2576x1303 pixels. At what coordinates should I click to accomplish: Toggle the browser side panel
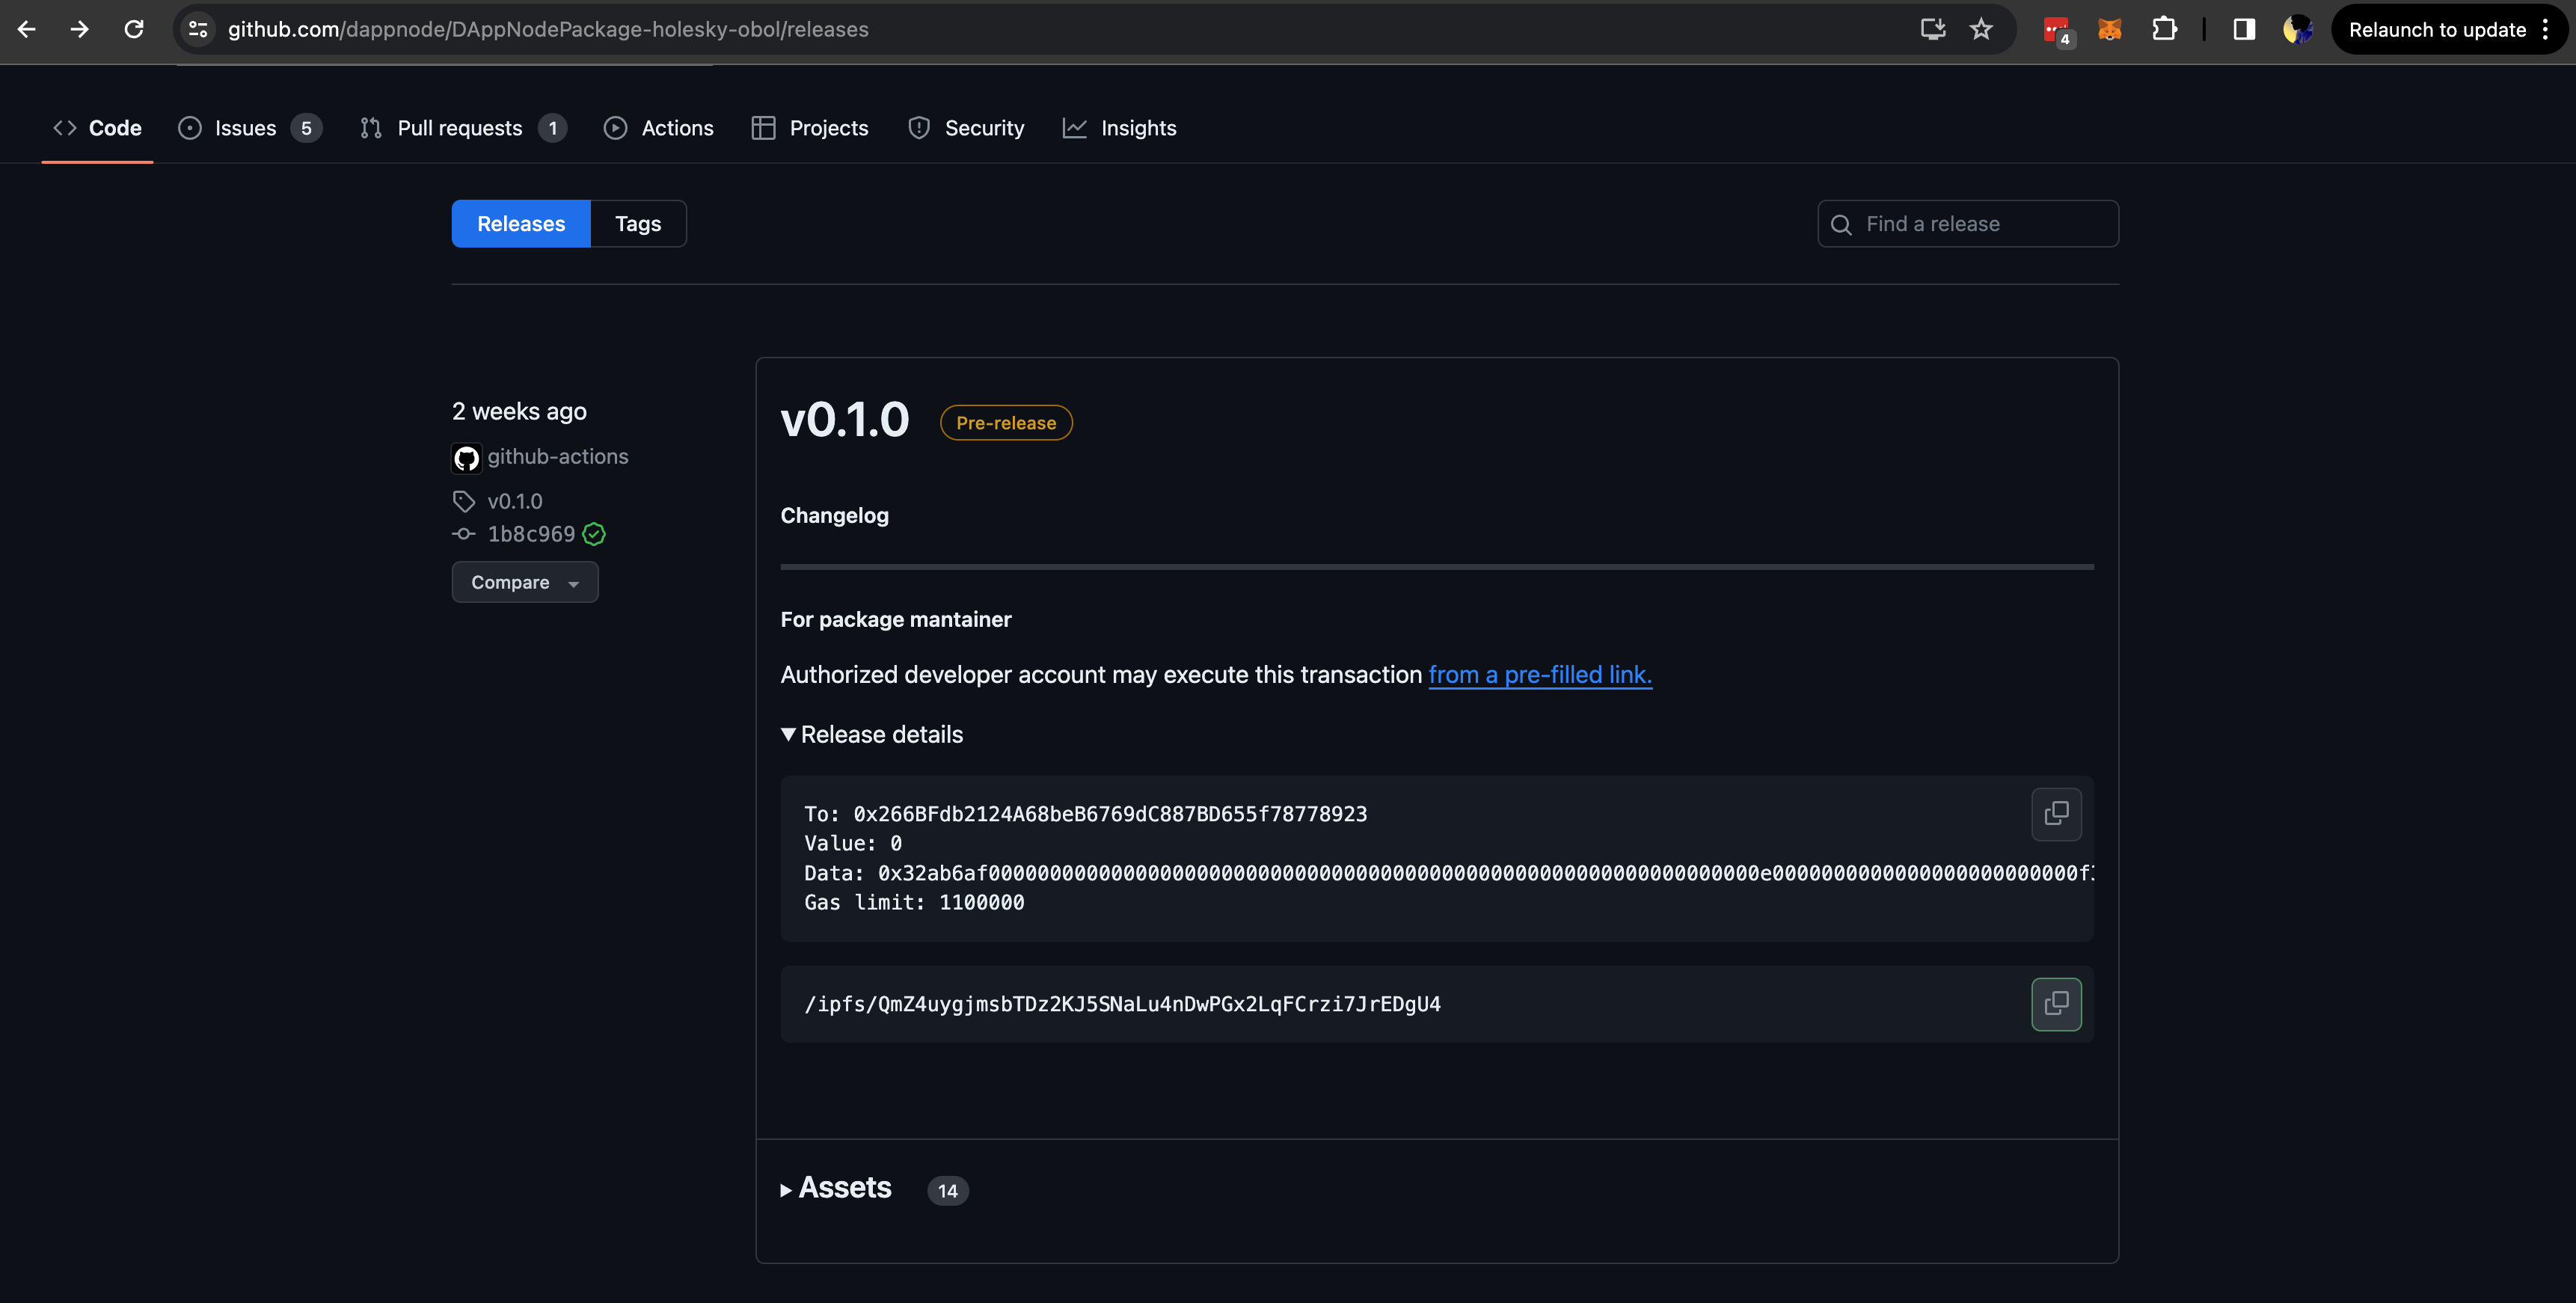(x=2243, y=29)
